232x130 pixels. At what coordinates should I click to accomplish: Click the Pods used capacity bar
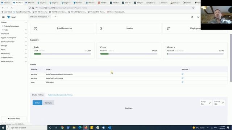point(62,54)
